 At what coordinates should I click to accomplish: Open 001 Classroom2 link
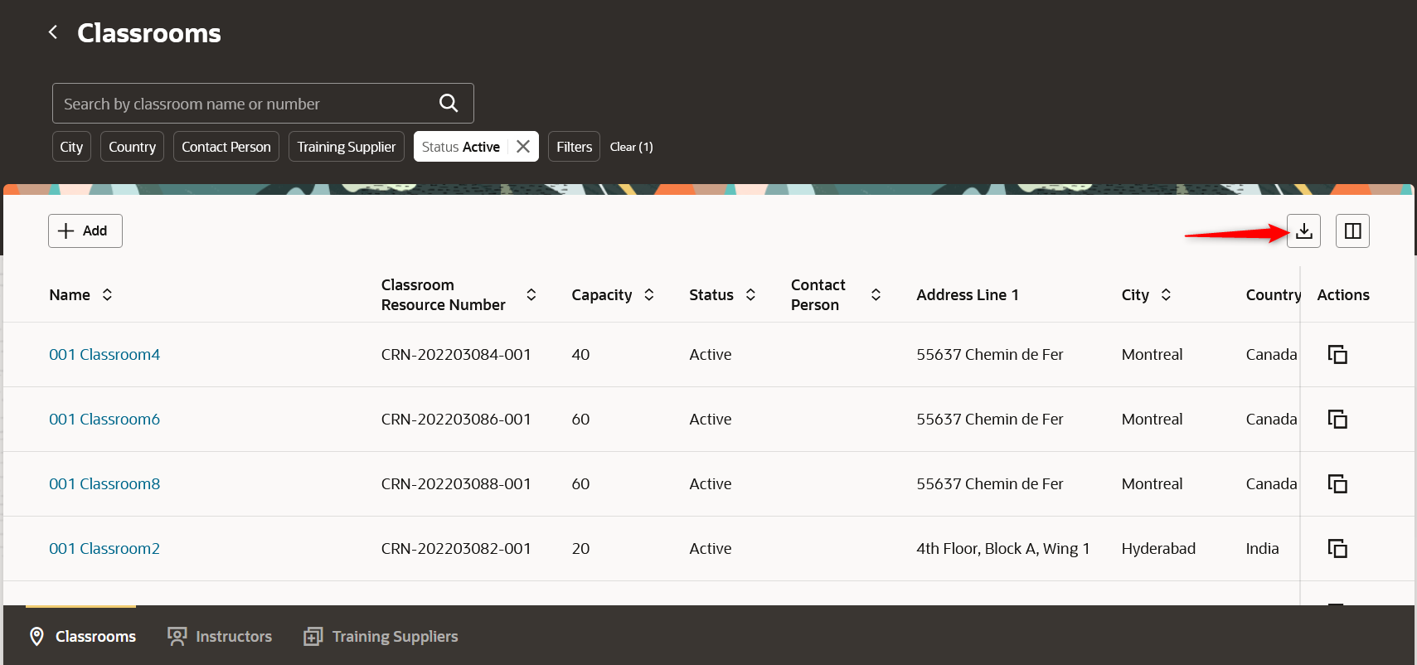coord(104,548)
